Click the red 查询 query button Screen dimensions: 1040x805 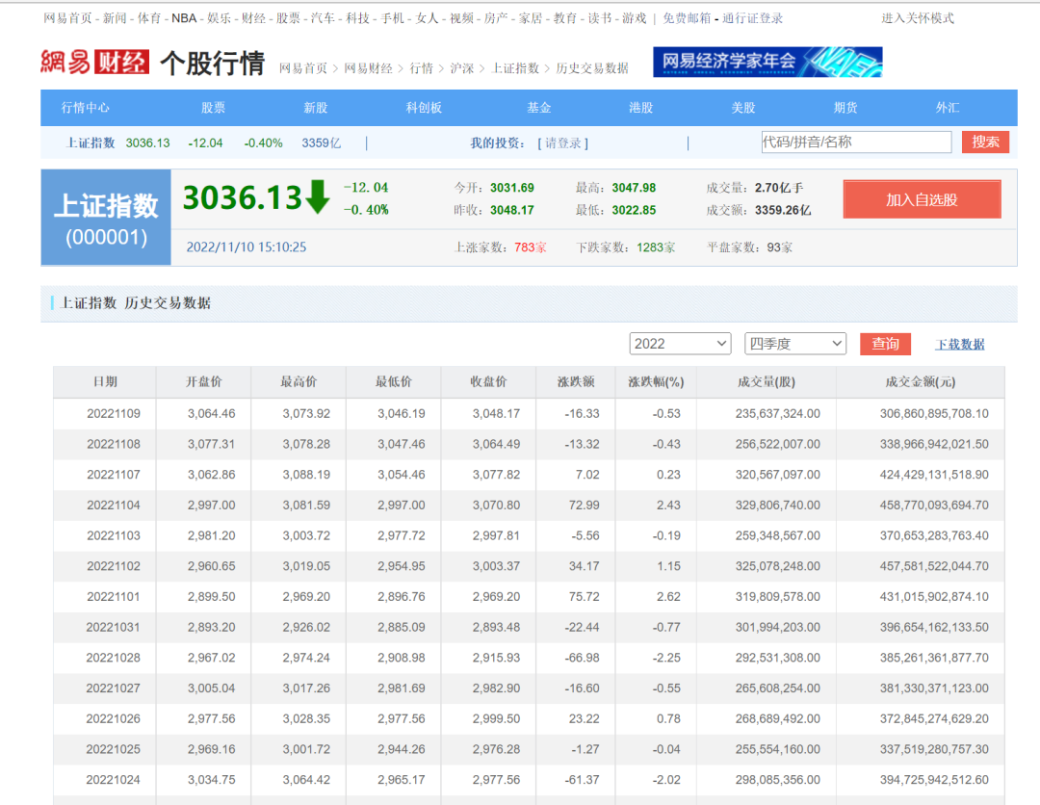click(885, 344)
